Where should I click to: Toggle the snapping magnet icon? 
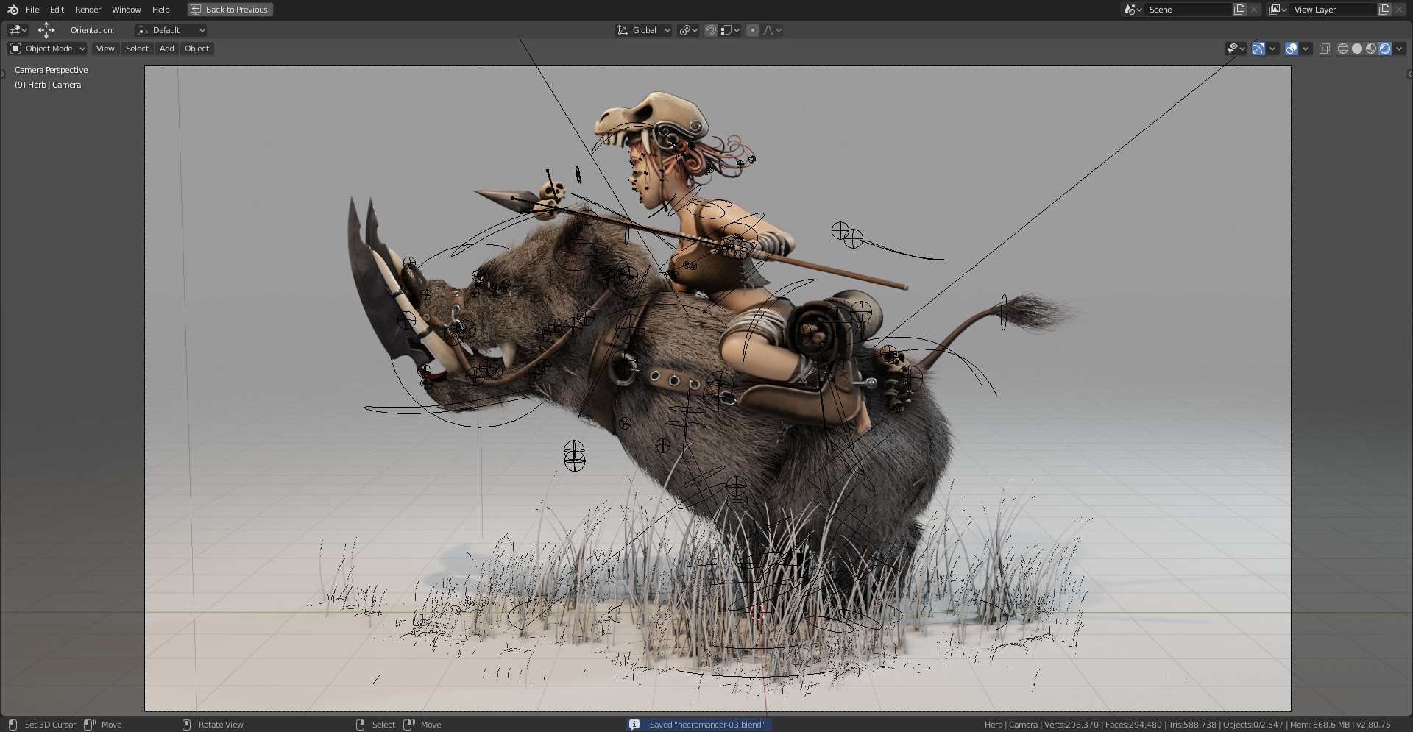(711, 30)
